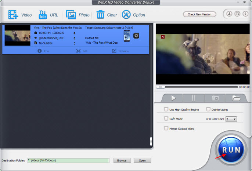Image resolution: width=252 pixels, height=171 pixels.
Task: Click the email envelope icon
Action: 237,14
